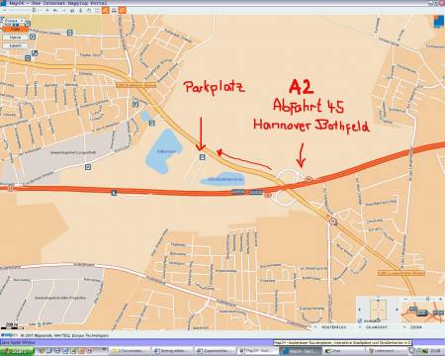Switch to the Beitrag editieren taskbar window
This screenshot has width=445, height=356.
(x=171, y=351)
